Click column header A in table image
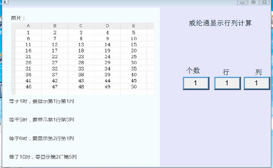This screenshot has height=168, width=273. (28, 26)
